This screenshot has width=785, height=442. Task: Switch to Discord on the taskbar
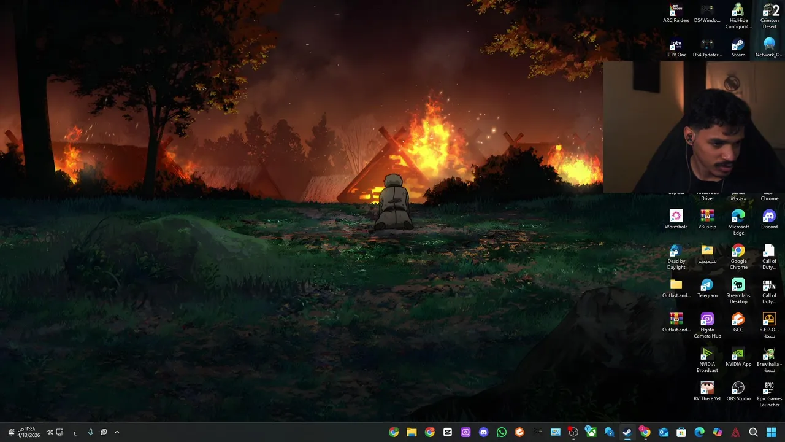(483, 432)
